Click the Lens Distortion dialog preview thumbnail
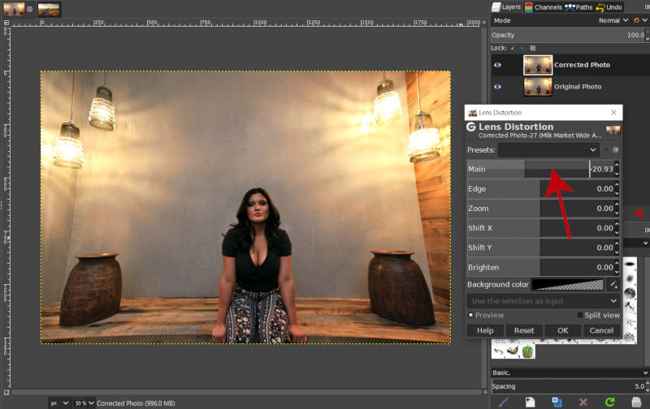 [x=613, y=131]
